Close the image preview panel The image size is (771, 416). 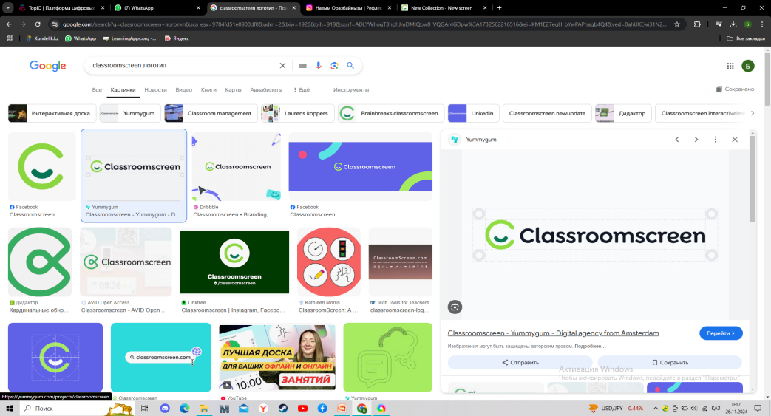click(735, 140)
